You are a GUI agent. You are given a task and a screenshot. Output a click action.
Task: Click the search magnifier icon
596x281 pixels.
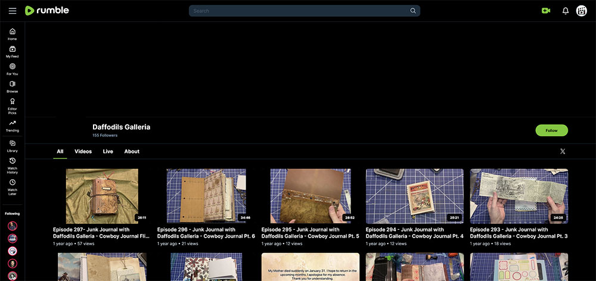(413, 11)
